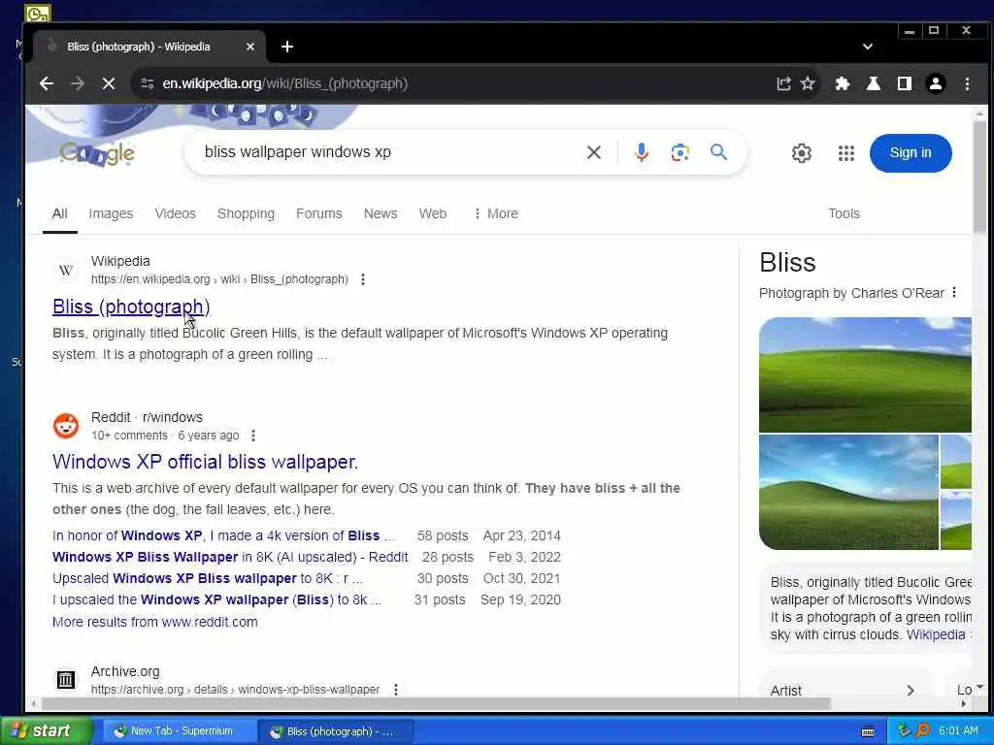This screenshot has width=994, height=745.
Task: Clear the search box text
Action: (594, 152)
